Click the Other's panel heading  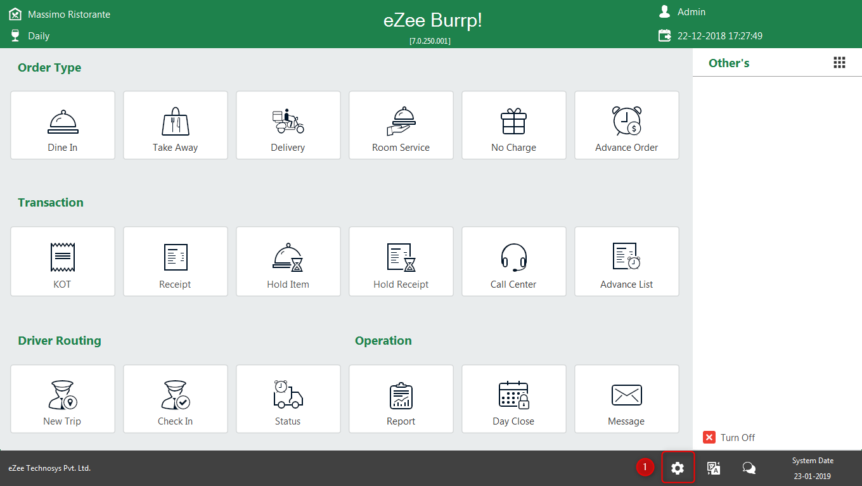click(x=729, y=63)
